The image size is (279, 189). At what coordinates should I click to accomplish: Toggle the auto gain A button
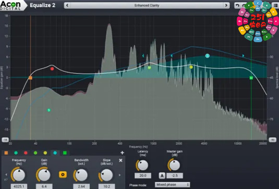[x=162, y=175]
